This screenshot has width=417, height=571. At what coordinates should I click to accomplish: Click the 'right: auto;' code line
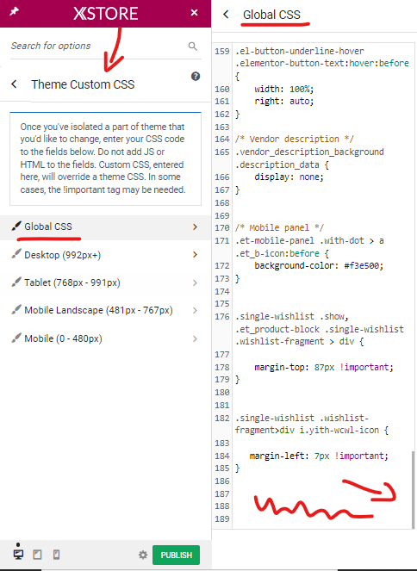[284, 102]
